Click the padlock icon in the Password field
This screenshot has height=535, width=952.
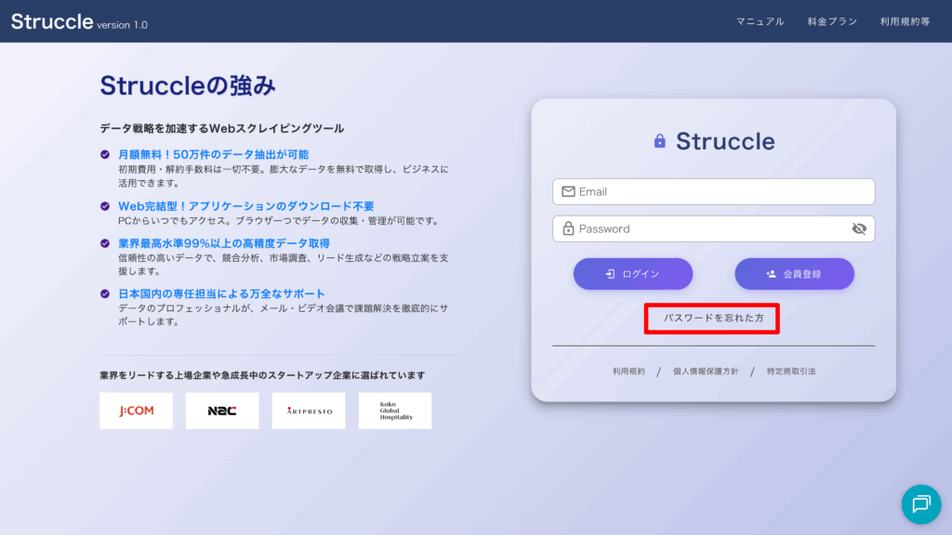(x=568, y=228)
